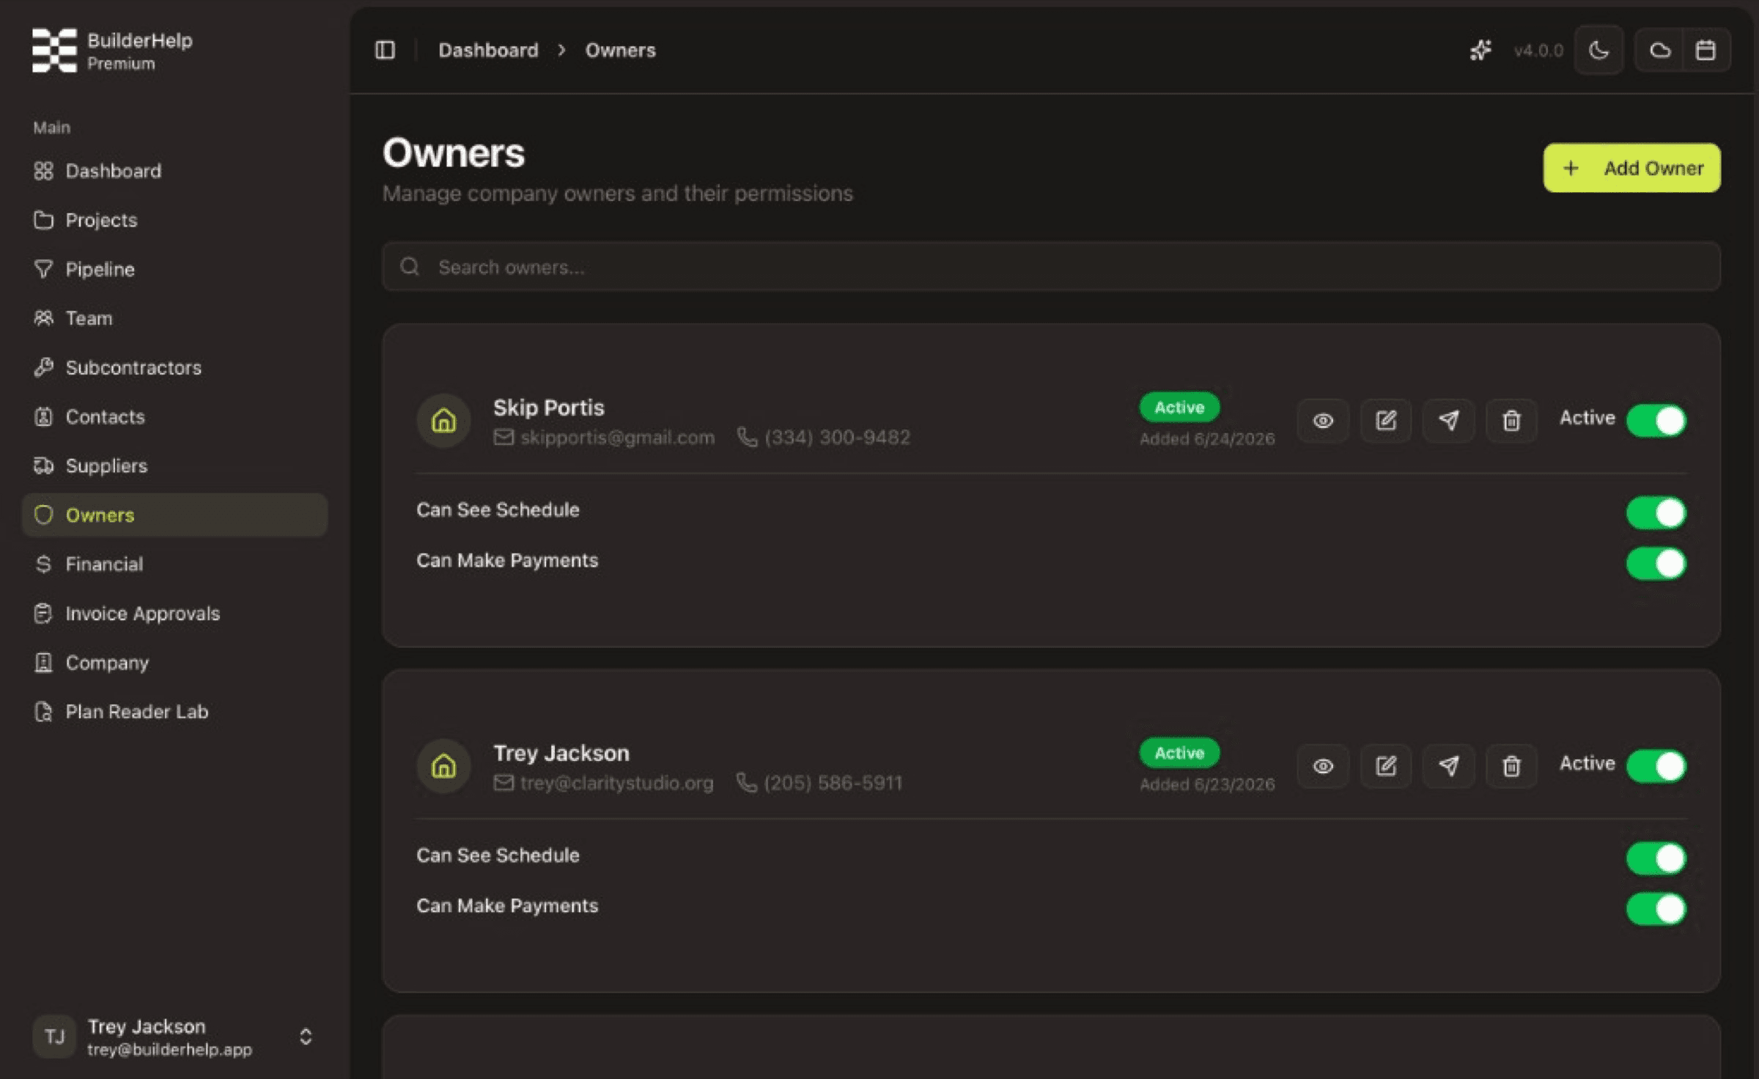View Trey Jackson with the eye icon
Image resolution: width=1759 pixels, height=1079 pixels.
1323,766
